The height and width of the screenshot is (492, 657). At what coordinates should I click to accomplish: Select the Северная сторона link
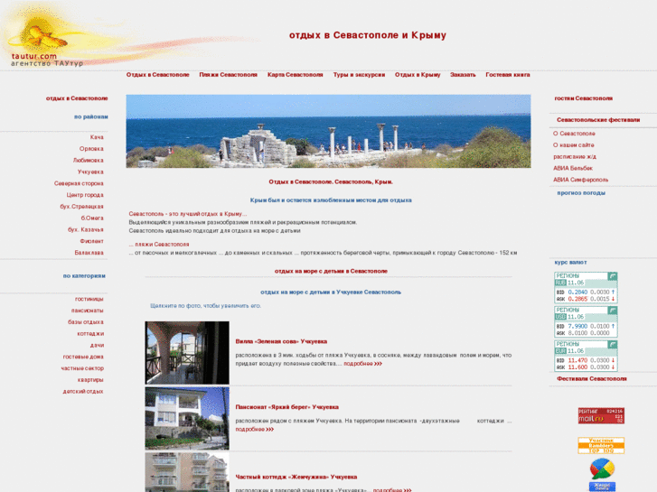click(x=79, y=183)
